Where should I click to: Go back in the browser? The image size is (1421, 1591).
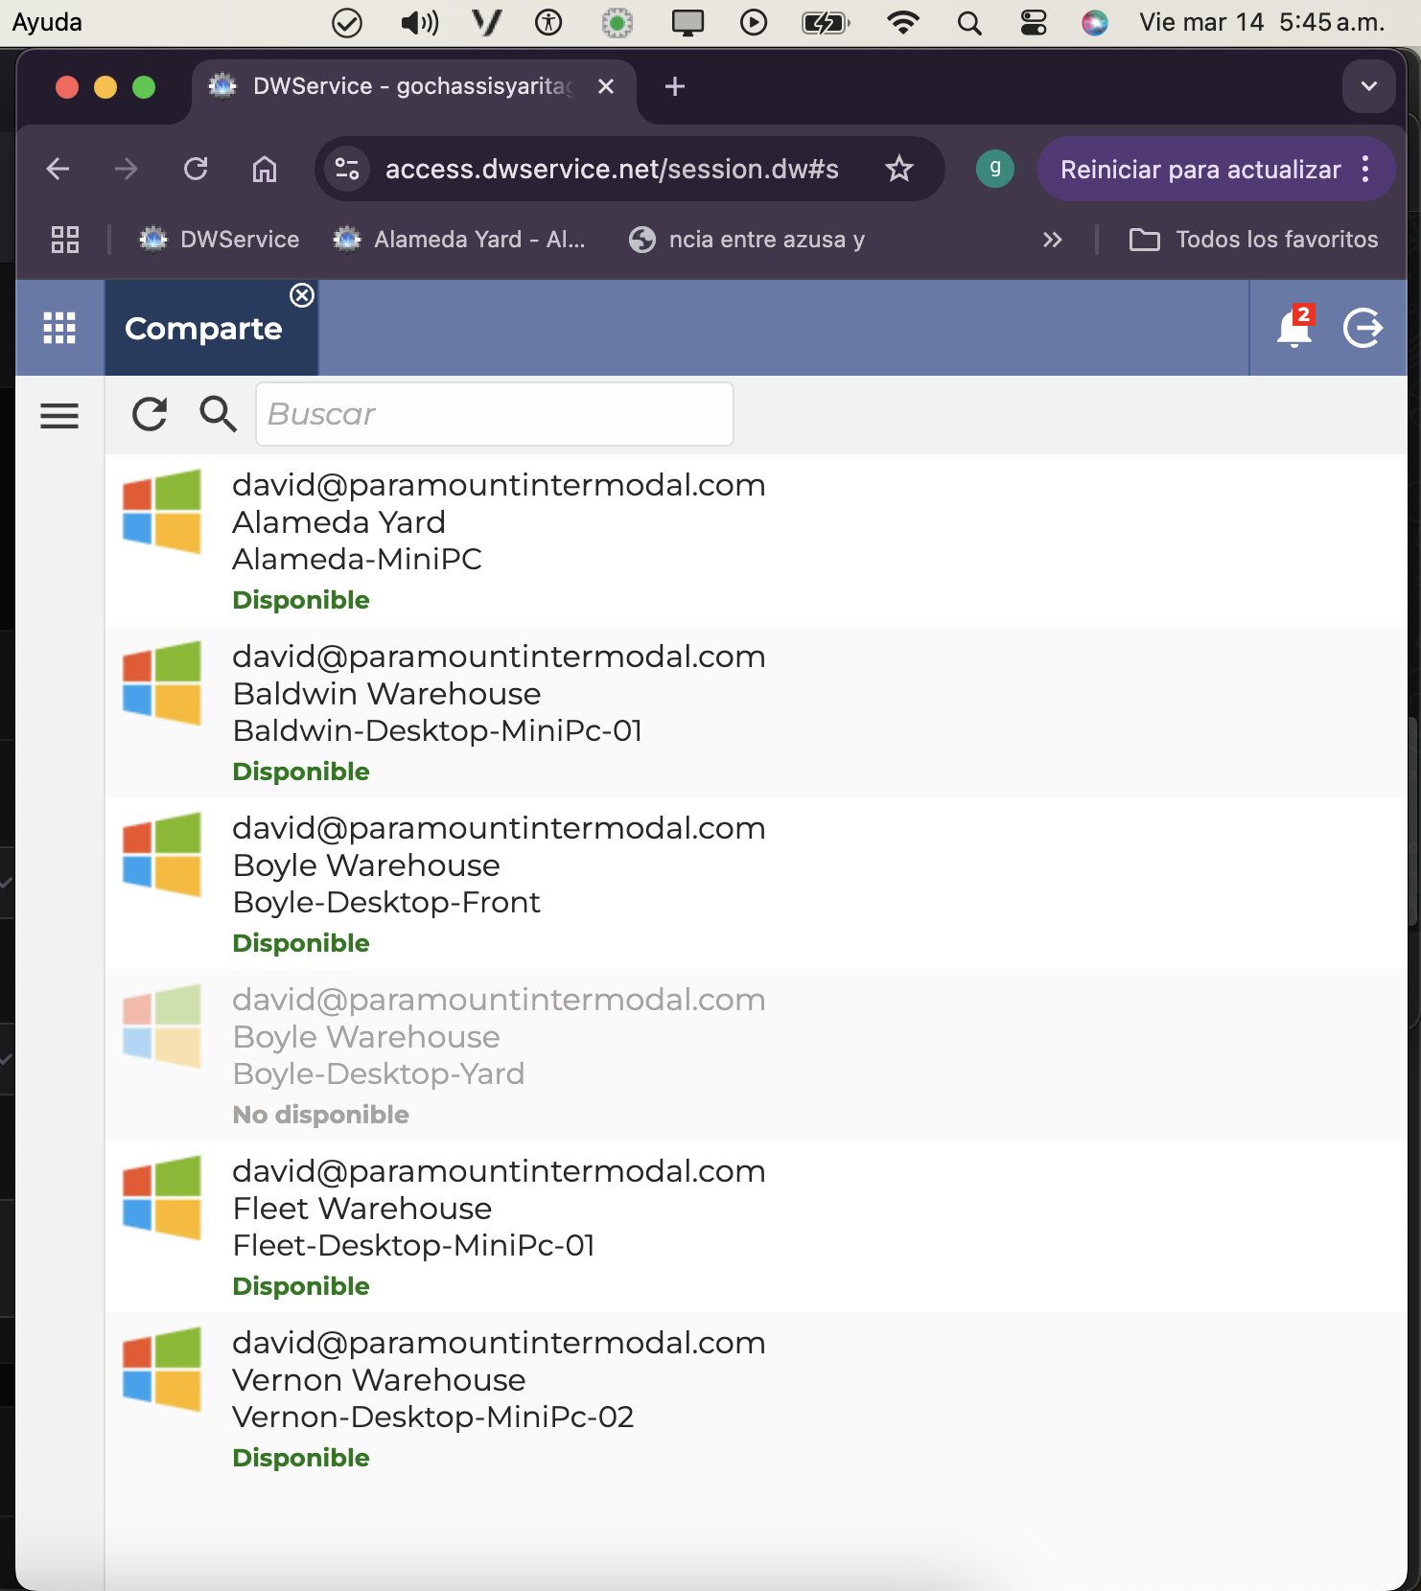(x=58, y=170)
